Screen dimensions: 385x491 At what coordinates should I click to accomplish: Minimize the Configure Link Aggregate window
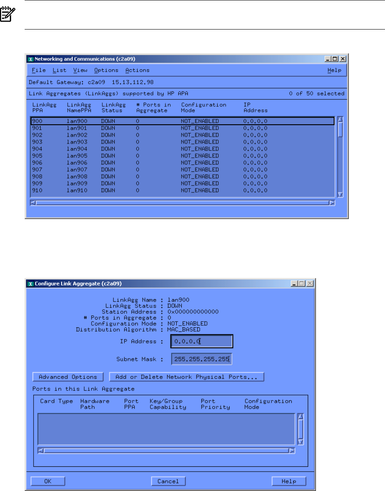coord(294,284)
